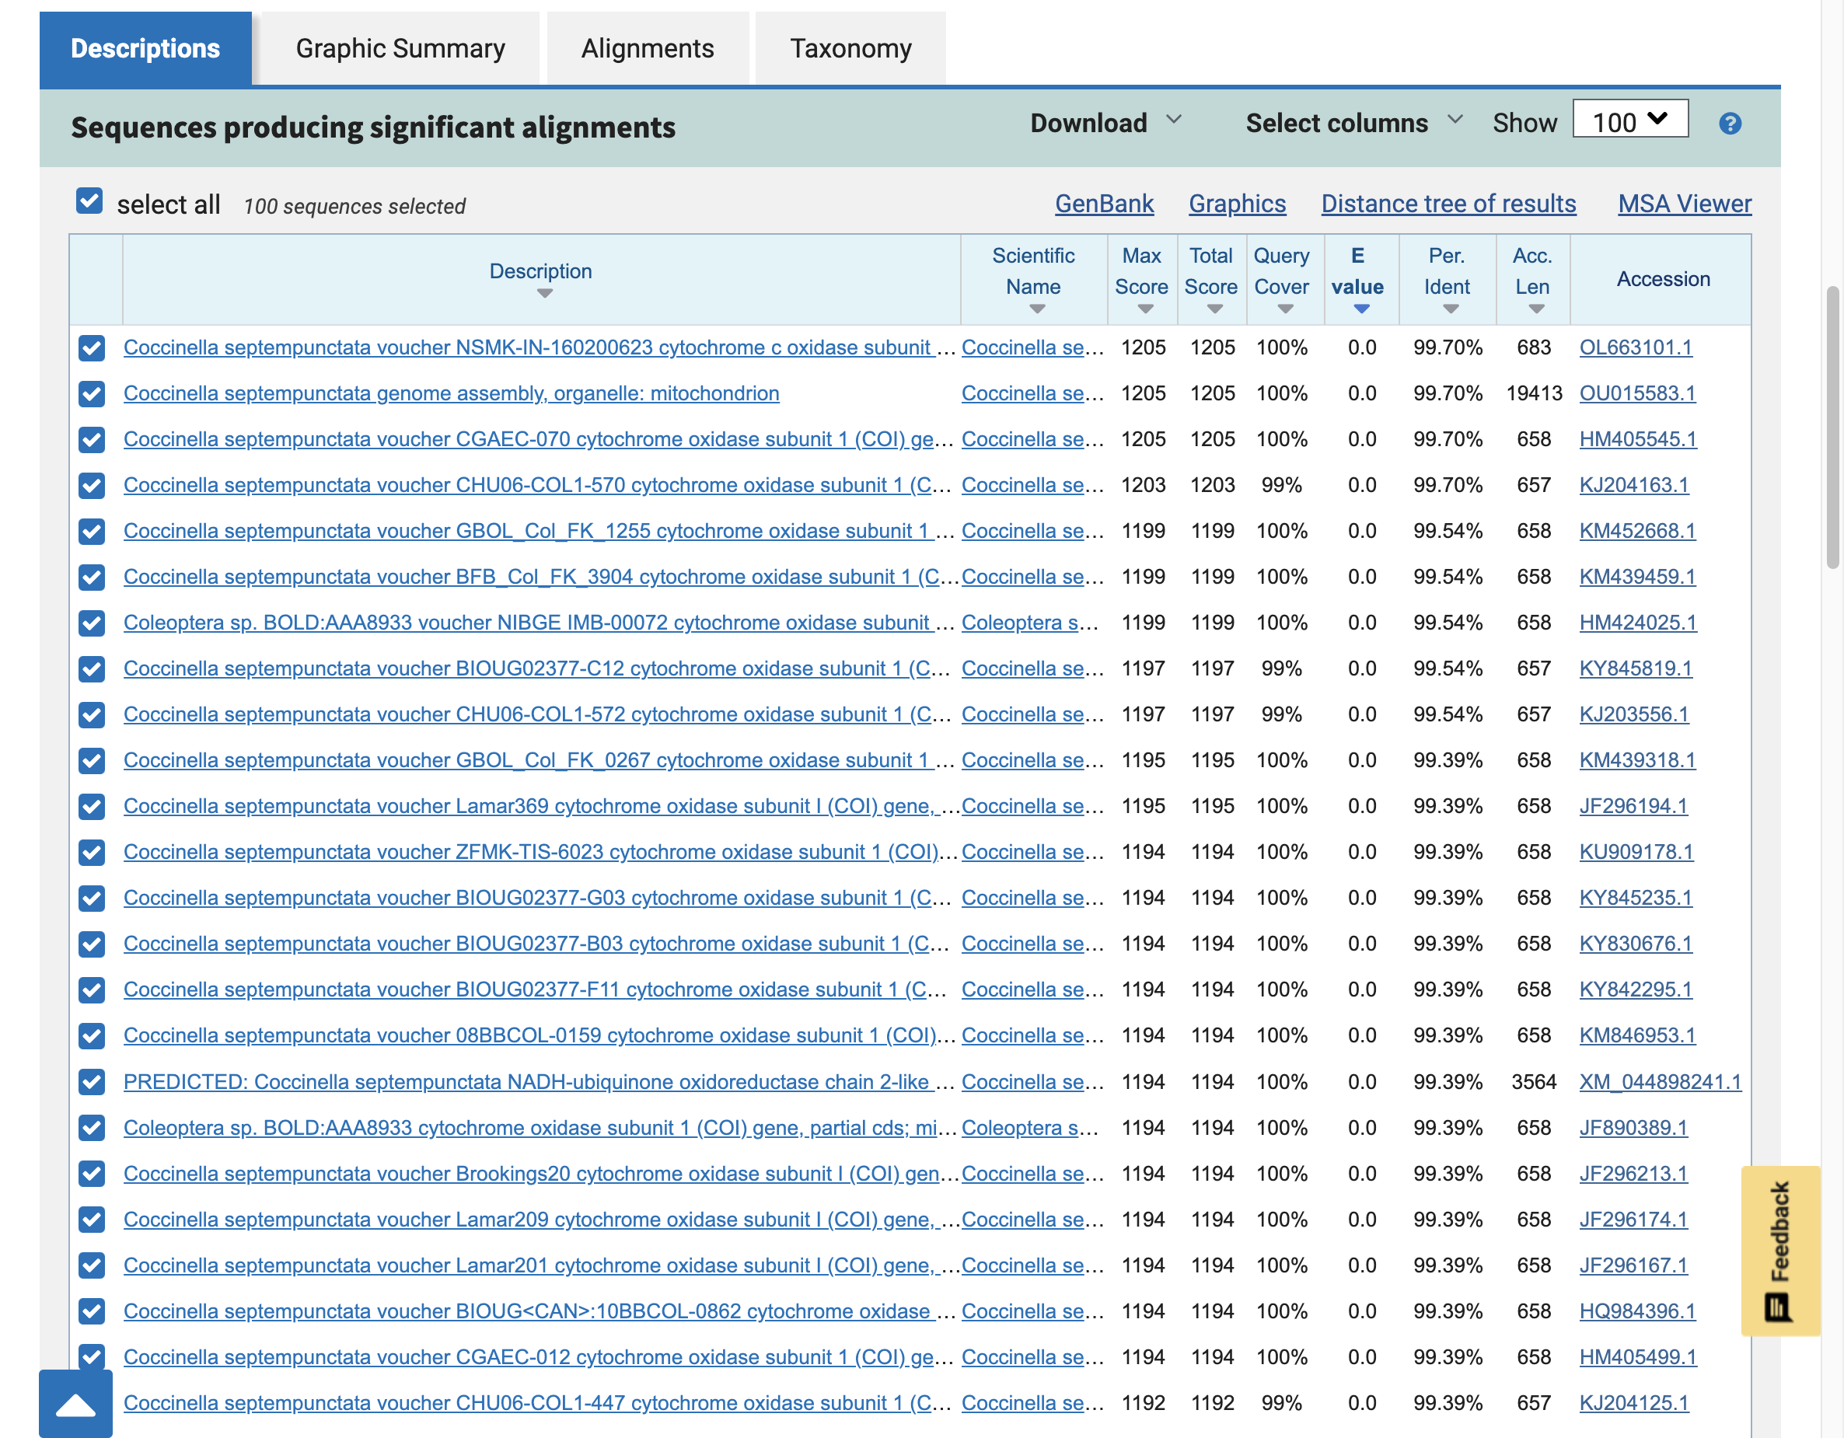Sort by Total Score column arrow
1844x1438 pixels.
(1214, 309)
